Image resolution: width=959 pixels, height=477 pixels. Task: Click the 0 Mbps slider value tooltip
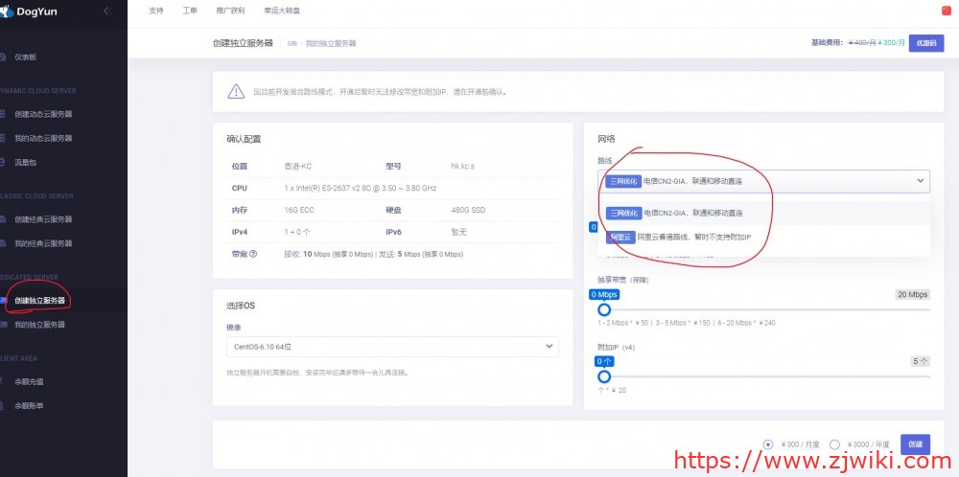tap(604, 294)
